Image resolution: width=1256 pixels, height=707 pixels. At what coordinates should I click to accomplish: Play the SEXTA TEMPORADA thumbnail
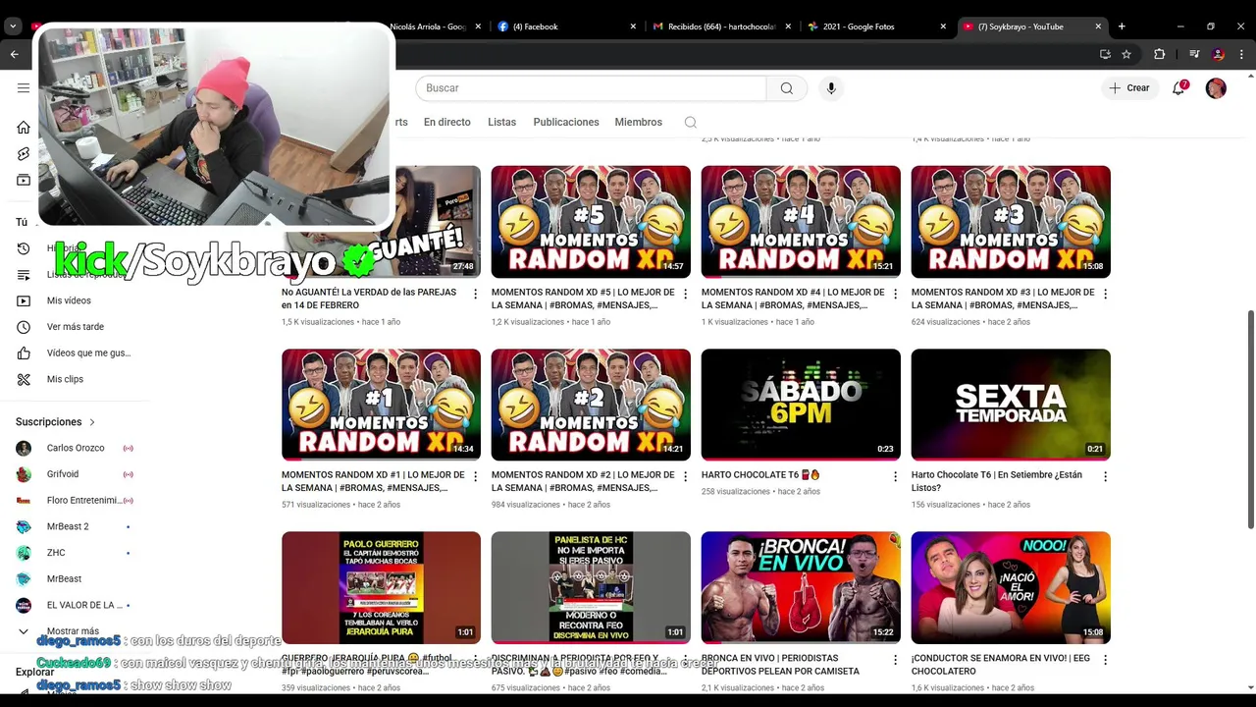pyautogui.click(x=1011, y=405)
